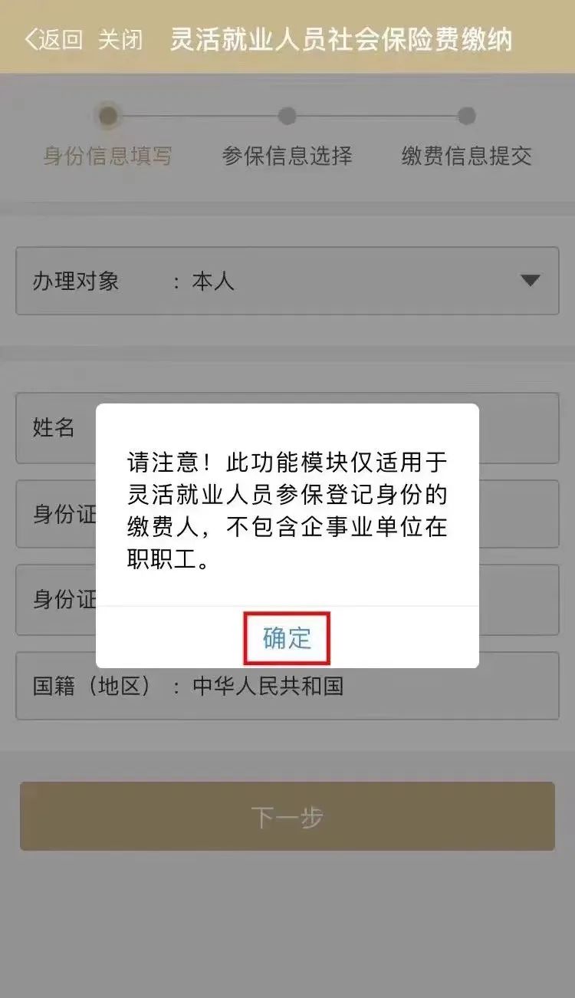Tap the 下一步 button
This screenshot has width=575, height=998.
coord(287,816)
